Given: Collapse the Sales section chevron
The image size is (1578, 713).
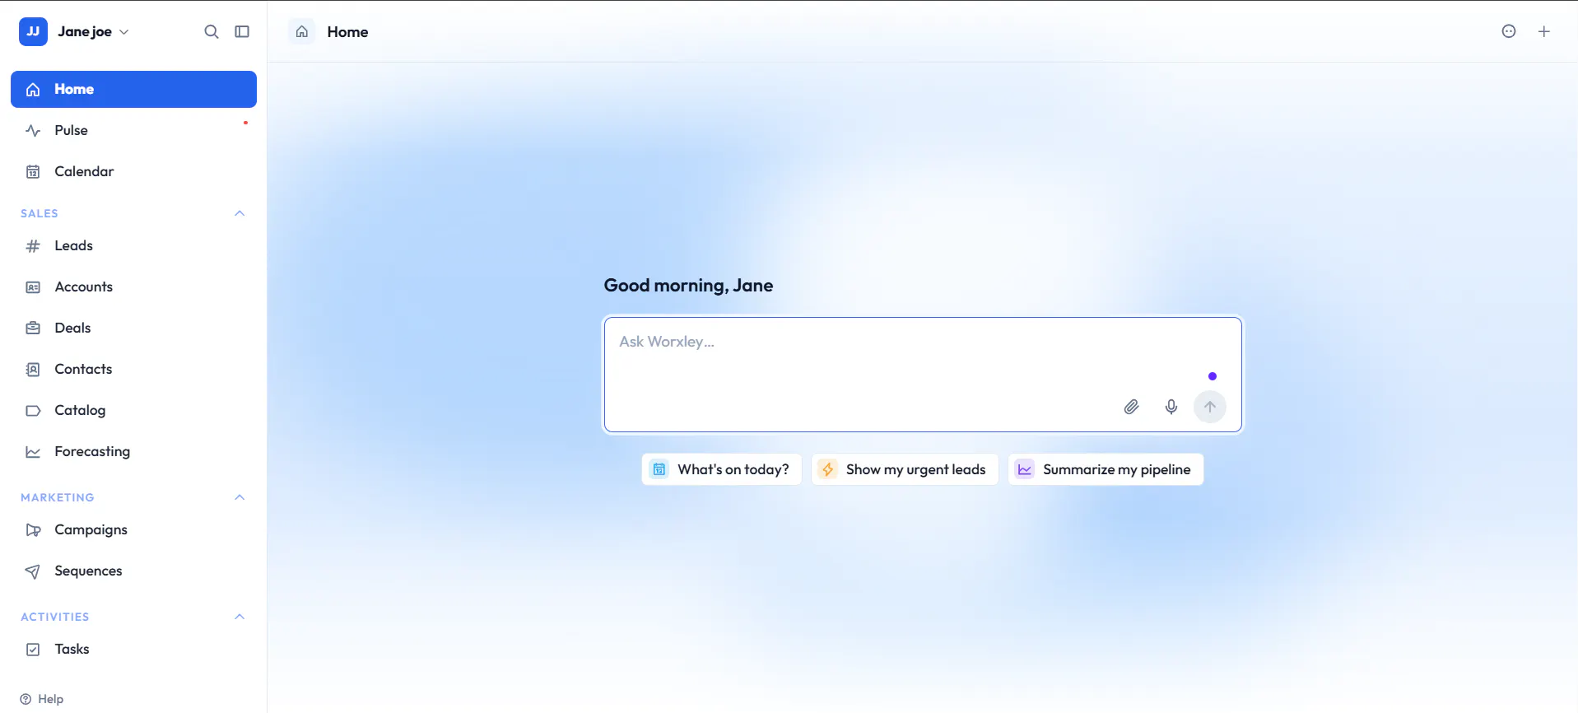Looking at the screenshot, I should click(x=240, y=213).
